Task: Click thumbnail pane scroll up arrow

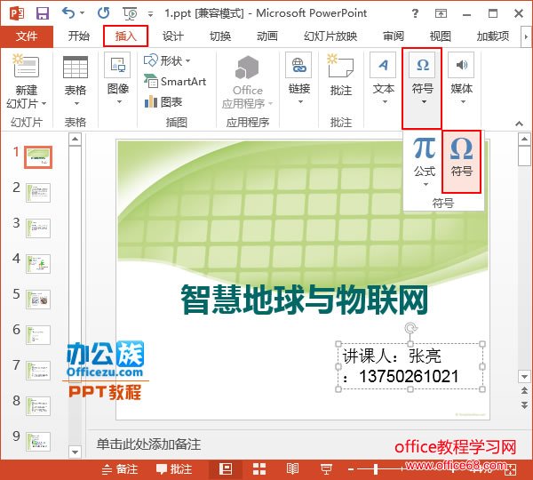Action: [75, 140]
